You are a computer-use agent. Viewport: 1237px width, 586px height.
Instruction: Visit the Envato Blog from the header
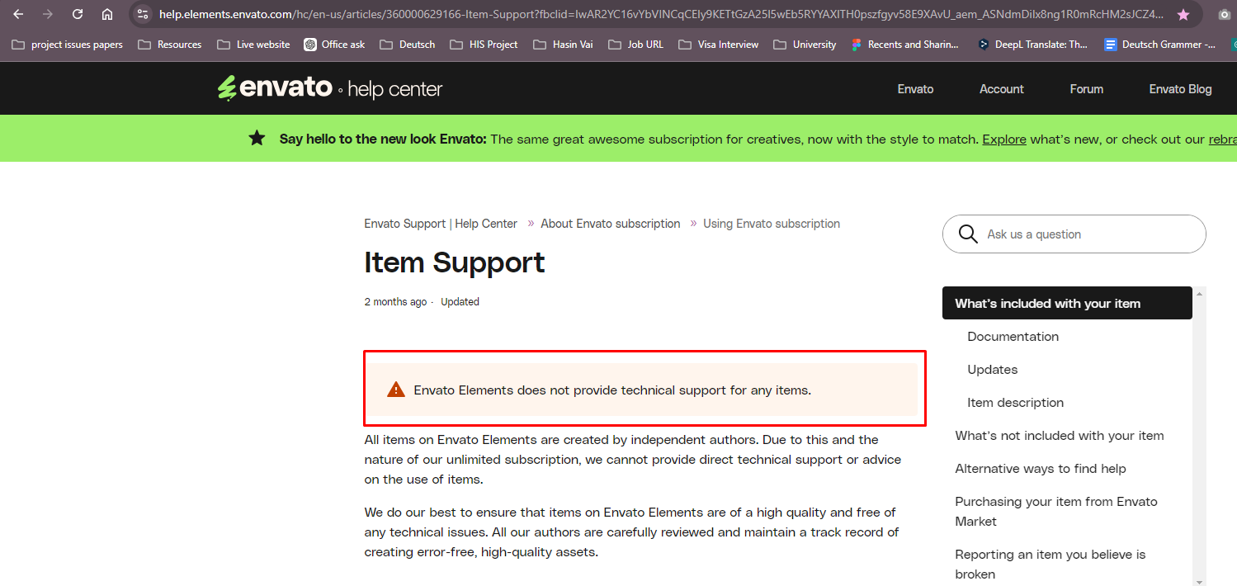click(1180, 89)
